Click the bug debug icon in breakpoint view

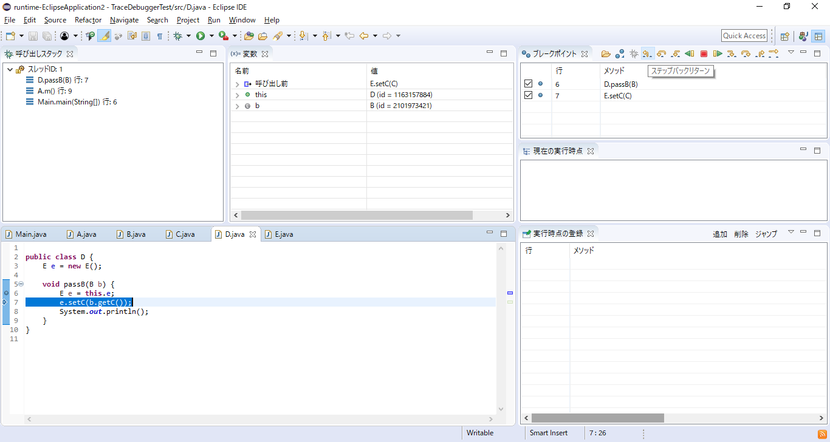click(634, 53)
